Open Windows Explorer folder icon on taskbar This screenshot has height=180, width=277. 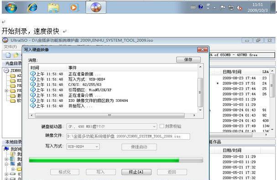(53, 8)
